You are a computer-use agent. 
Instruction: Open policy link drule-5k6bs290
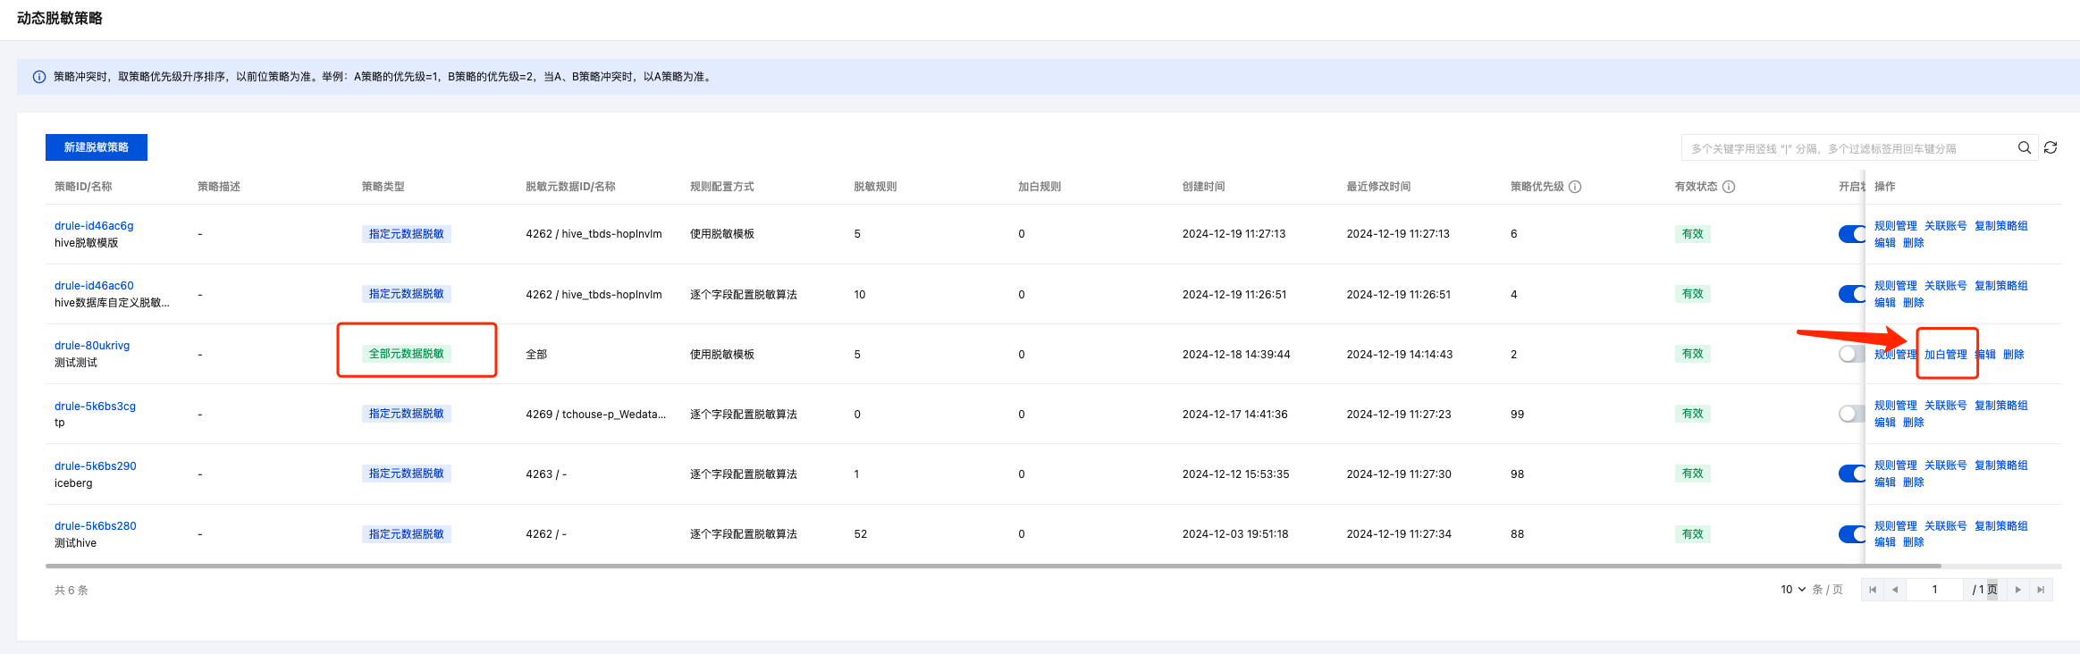pos(96,466)
